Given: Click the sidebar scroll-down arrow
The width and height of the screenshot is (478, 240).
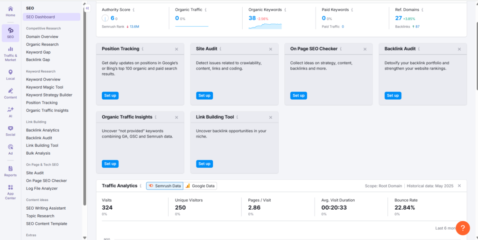Looking at the screenshot, I should (x=85, y=238).
